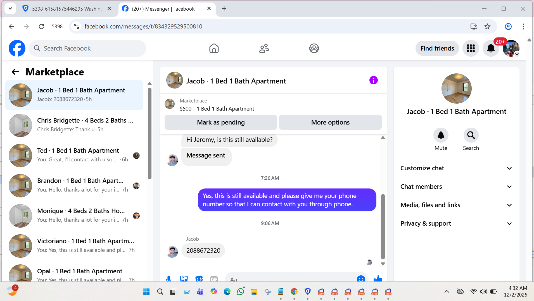
Task: Click Find friends button
Action: (437, 48)
